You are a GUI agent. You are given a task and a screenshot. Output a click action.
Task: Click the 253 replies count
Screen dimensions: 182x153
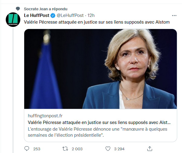pyautogui.click(x=37, y=149)
